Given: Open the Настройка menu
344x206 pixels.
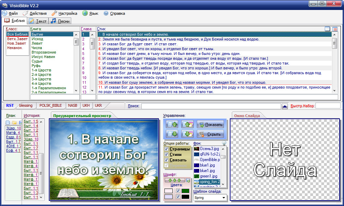Looking at the screenshot, I should click(x=64, y=13).
